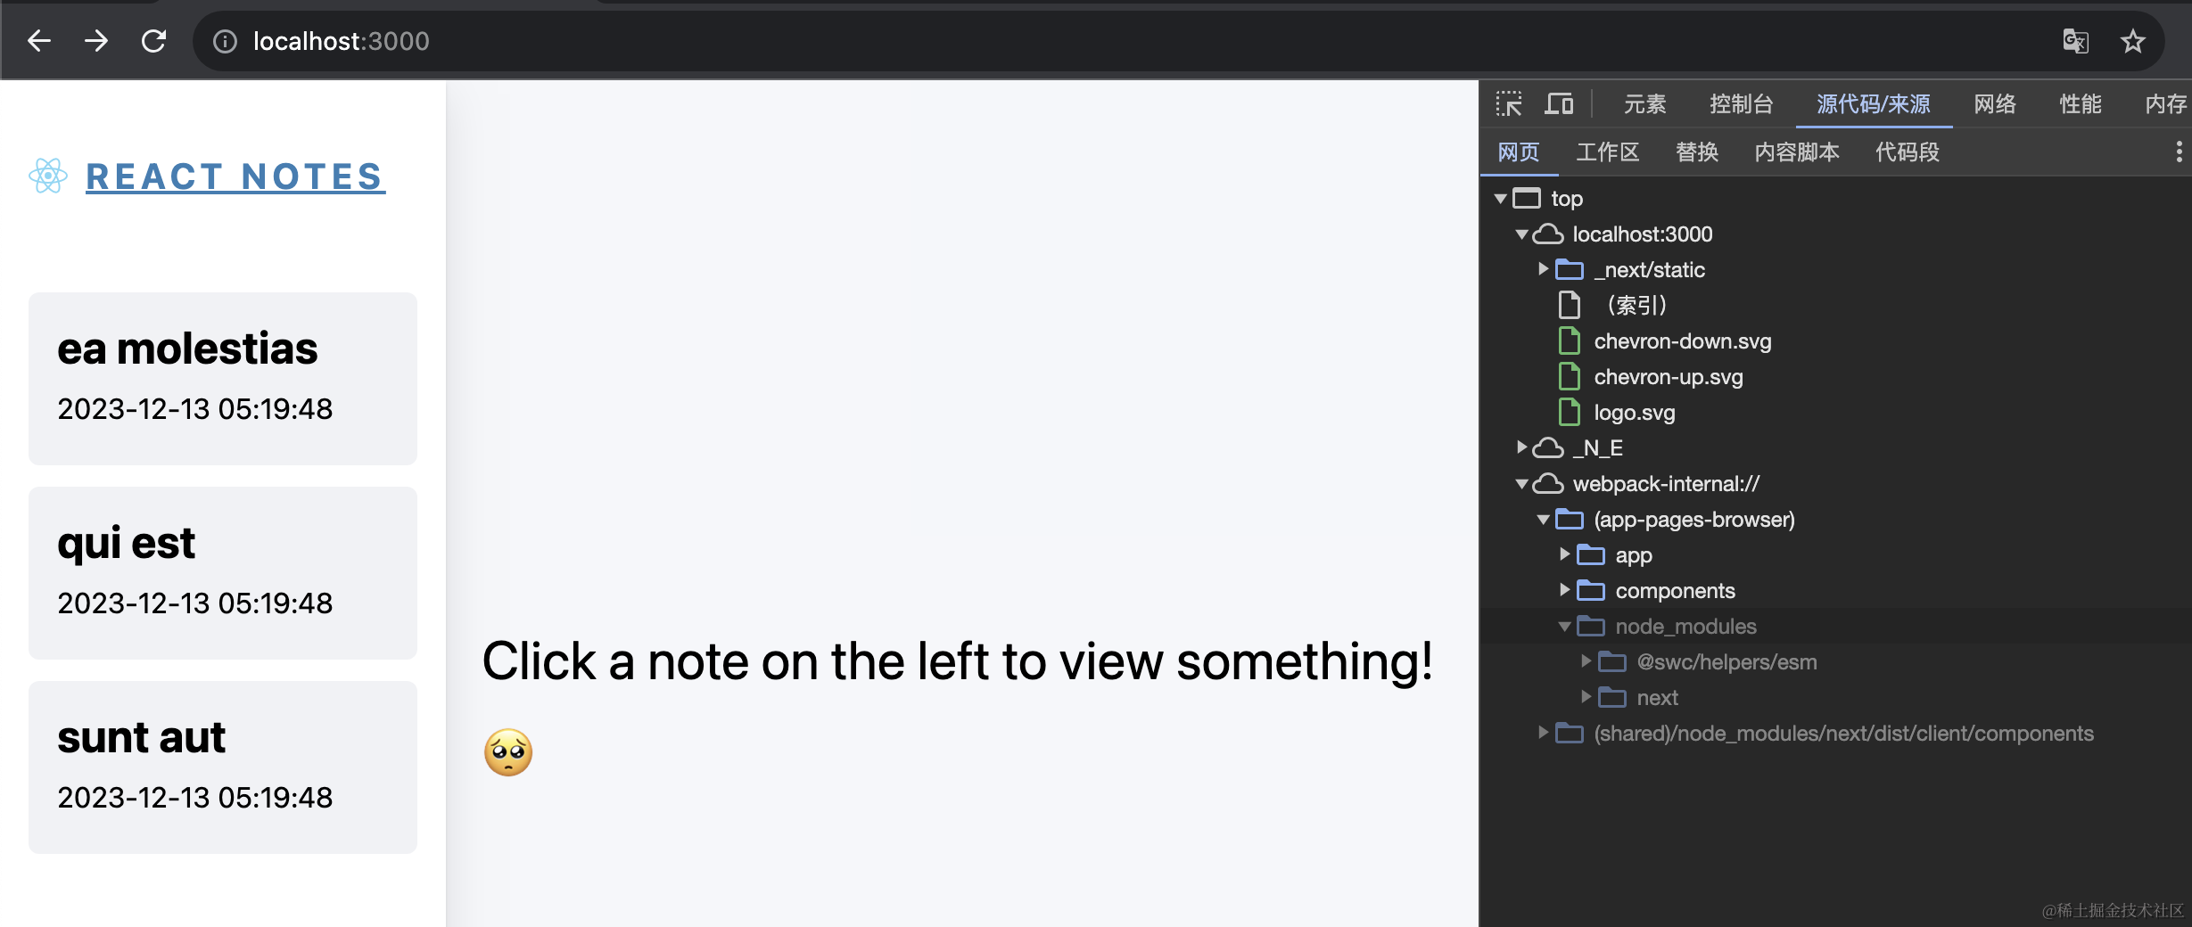Click the browser forward arrow

tap(96, 41)
